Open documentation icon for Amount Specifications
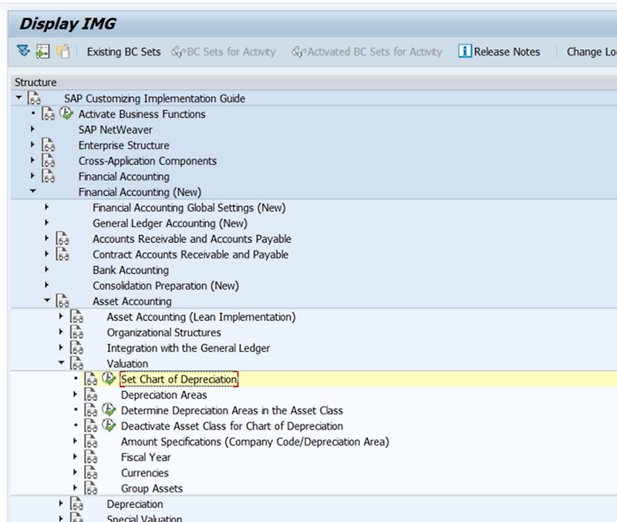 pos(91,441)
